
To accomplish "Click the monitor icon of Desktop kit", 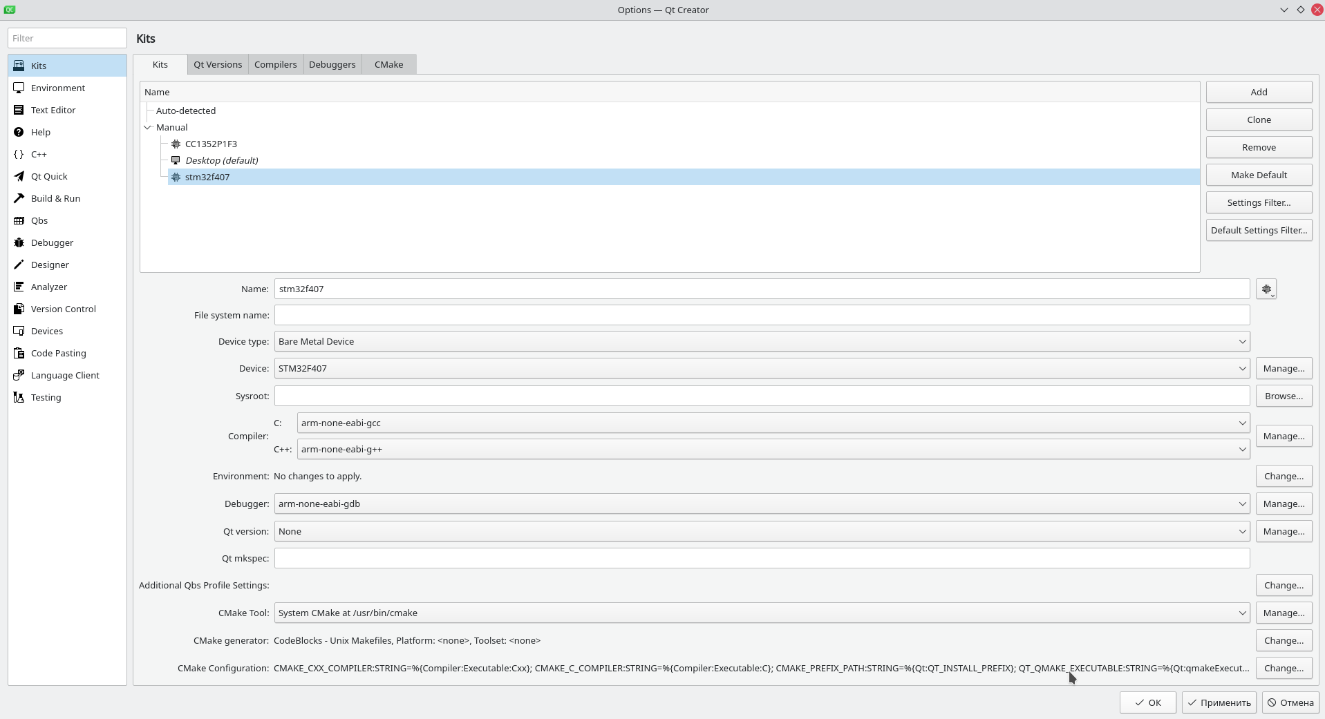I will [x=176, y=160].
